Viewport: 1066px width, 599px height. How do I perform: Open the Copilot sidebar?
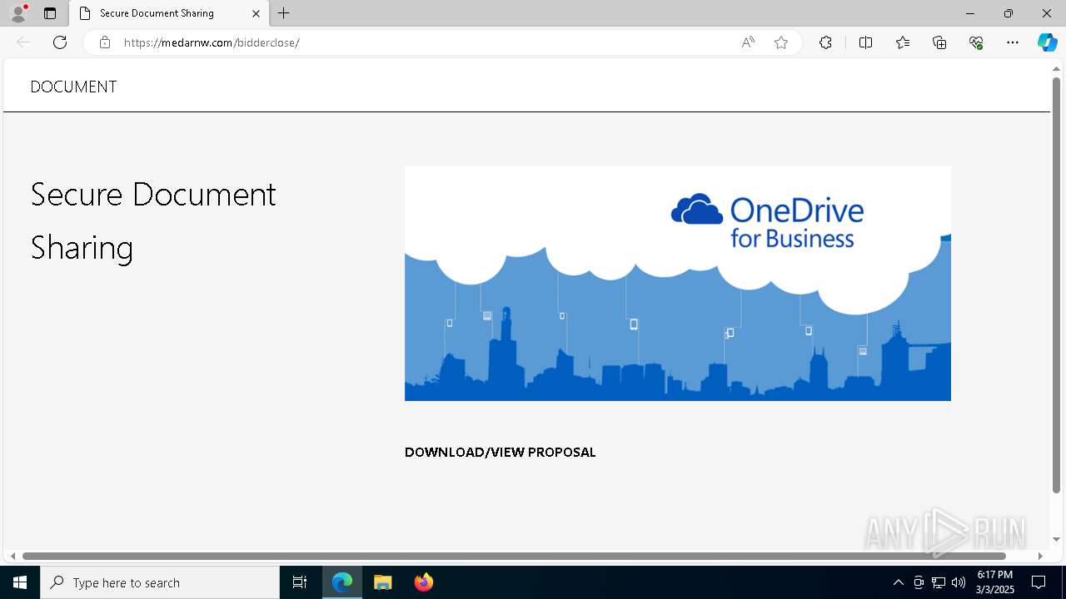point(1047,42)
